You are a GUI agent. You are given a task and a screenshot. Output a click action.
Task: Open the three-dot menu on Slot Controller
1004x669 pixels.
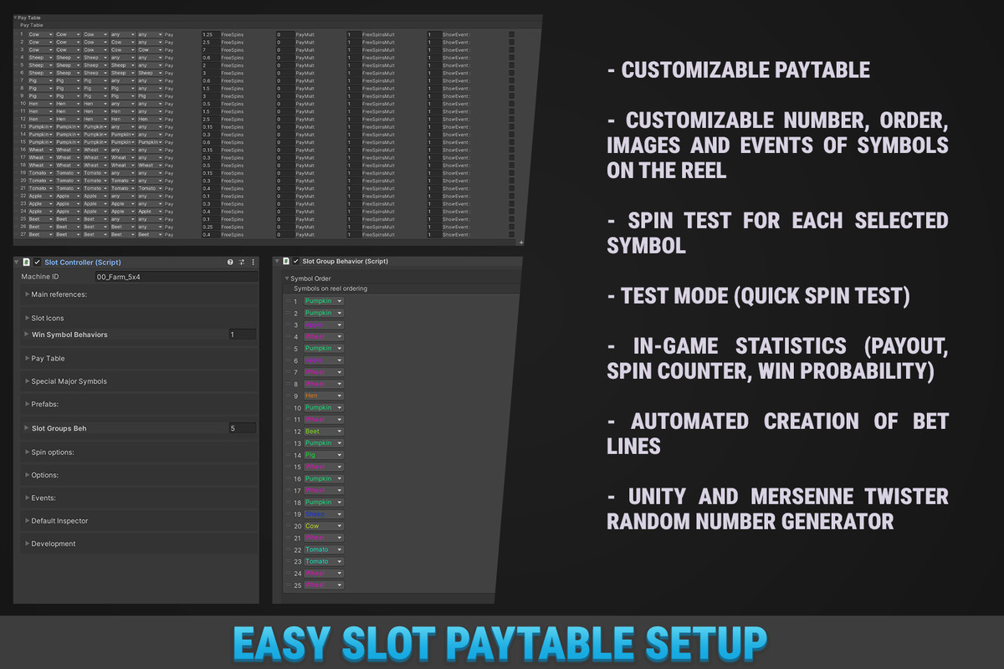click(253, 261)
